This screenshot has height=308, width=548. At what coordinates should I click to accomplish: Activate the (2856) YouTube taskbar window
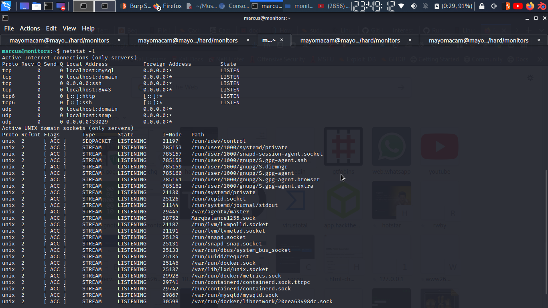[333, 6]
